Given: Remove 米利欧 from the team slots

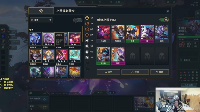Looking at the screenshot, I should click(x=103, y=56).
